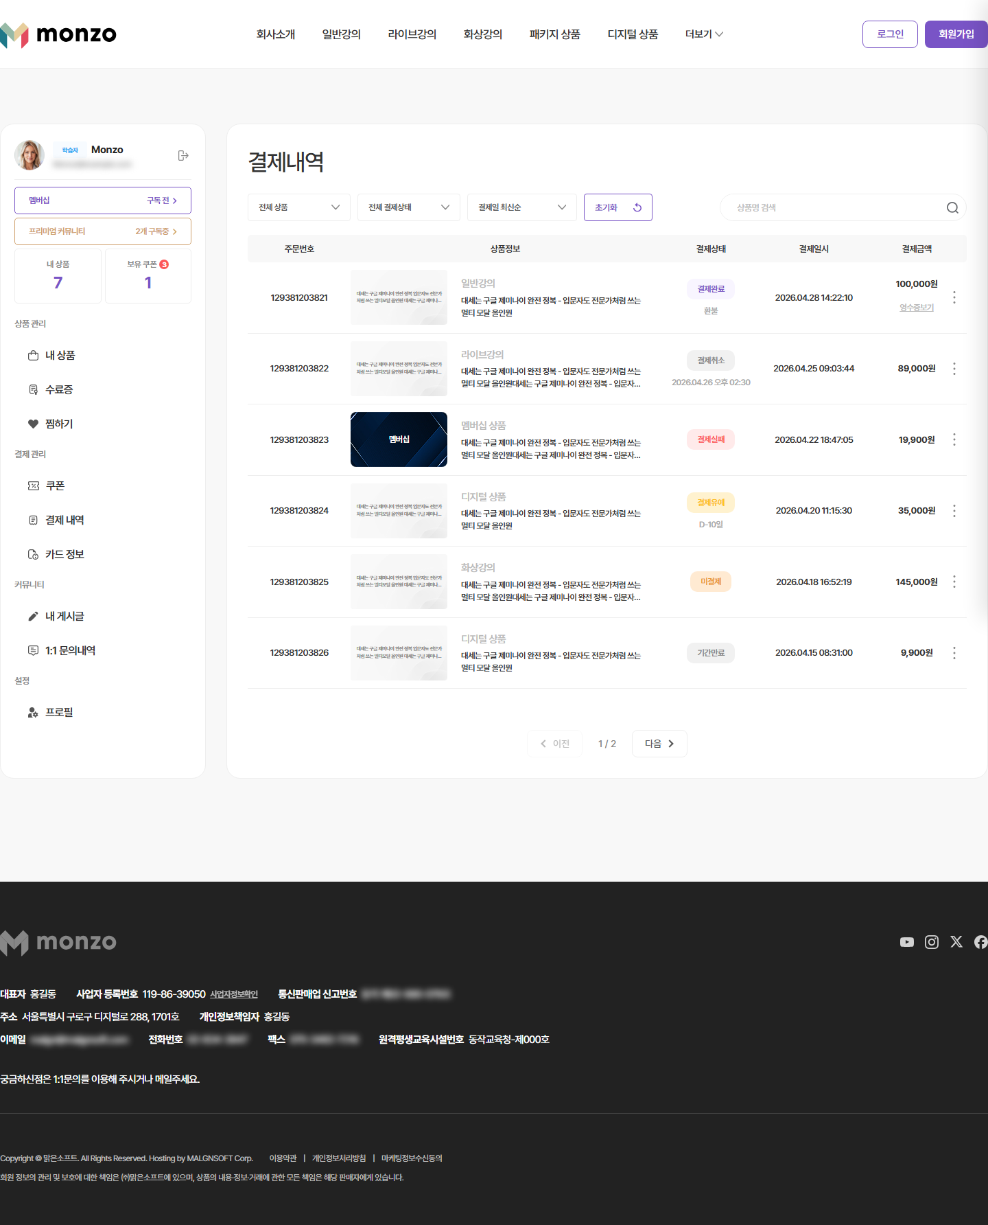Click the Monzo logo in the header
988x1225 pixels.
58,34
